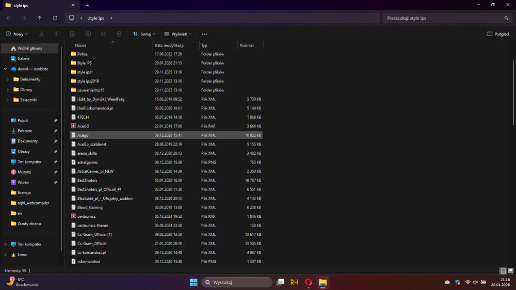Screen dimensions: 516x290
Task: Click the Nowy button
Action: [17, 34]
